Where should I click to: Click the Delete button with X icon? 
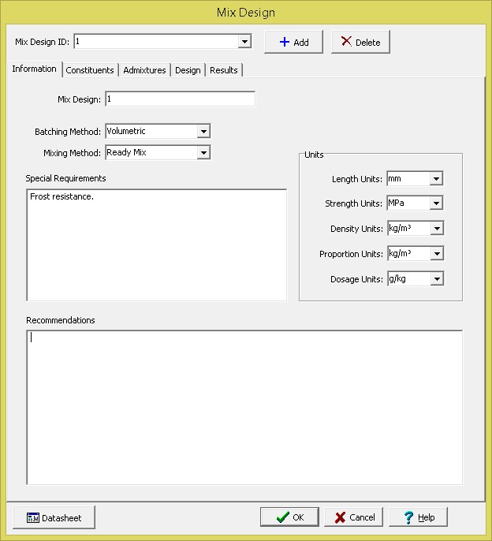(x=360, y=42)
